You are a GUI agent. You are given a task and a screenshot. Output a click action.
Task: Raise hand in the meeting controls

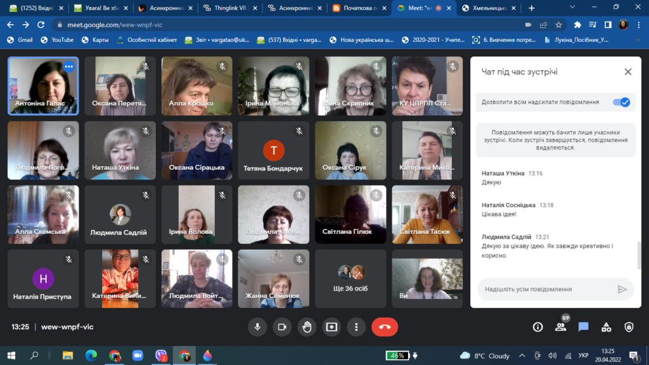tap(307, 327)
